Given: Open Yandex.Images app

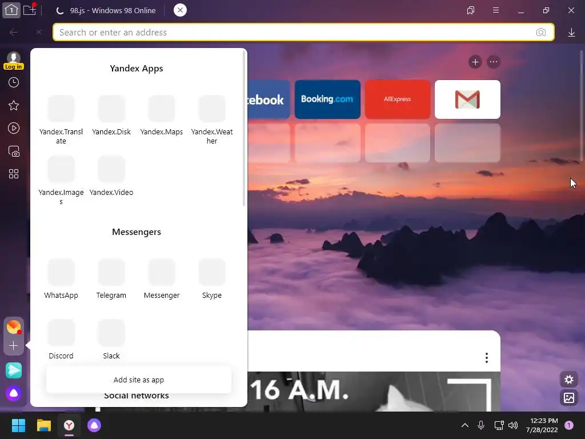Looking at the screenshot, I should [61, 180].
